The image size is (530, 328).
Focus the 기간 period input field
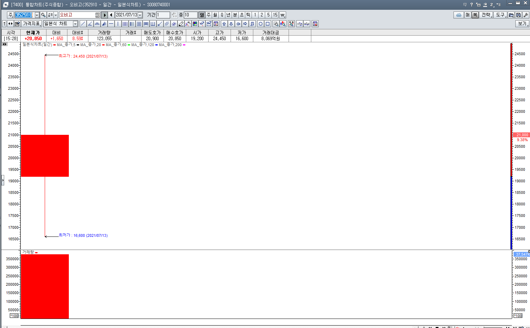coord(163,15)
